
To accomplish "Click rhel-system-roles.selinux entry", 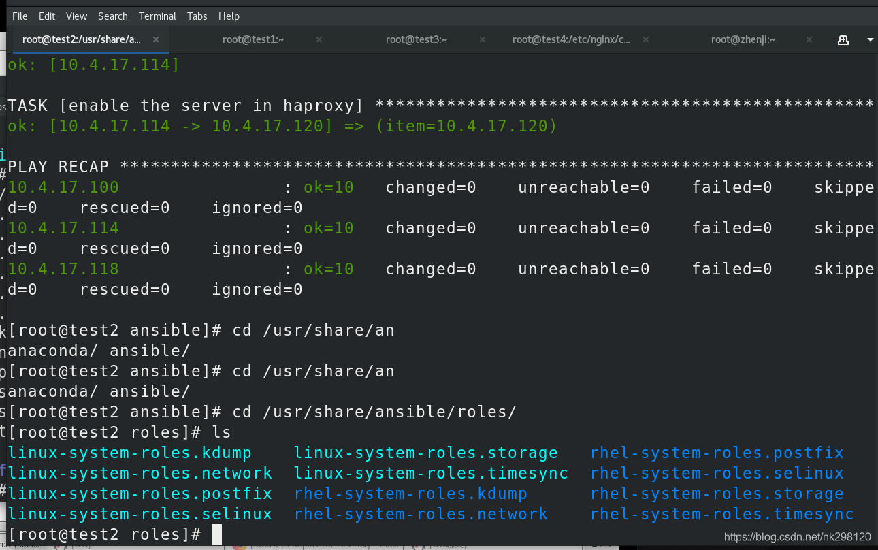I will pos(717,473).
